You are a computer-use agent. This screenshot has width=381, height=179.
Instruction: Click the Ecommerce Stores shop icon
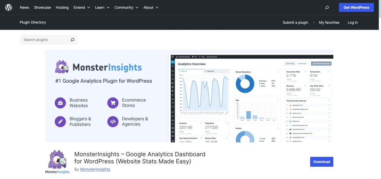point(113,103)
